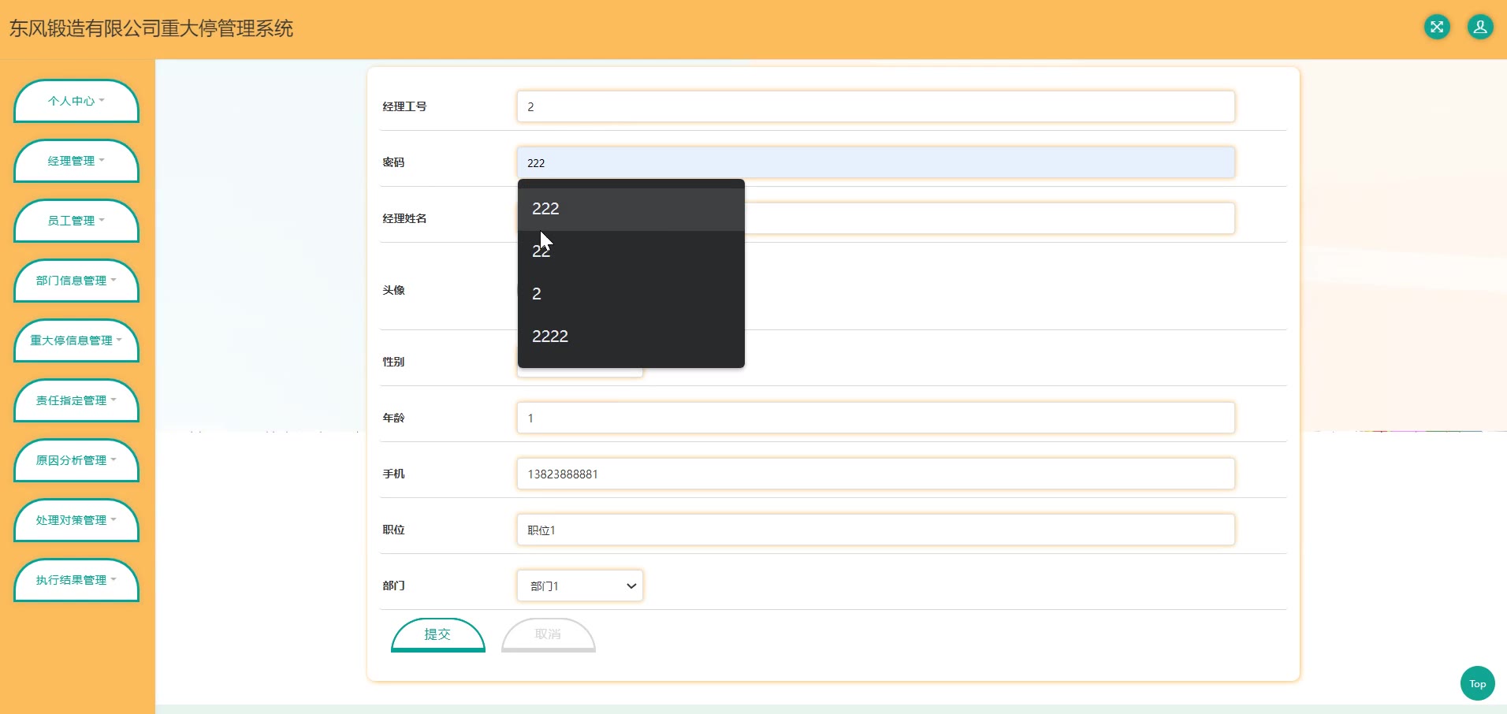Open the 执行结果管理 menu
This screenshot has height=714, width=1507.
[x=76, y=580]
